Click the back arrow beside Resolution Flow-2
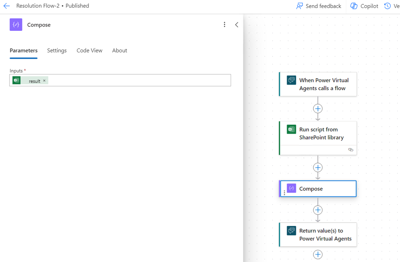 click(x=6, y=6)
